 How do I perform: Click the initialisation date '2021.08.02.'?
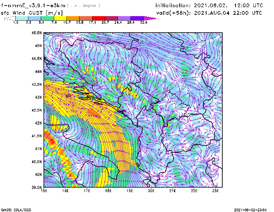tap(211, 5)
